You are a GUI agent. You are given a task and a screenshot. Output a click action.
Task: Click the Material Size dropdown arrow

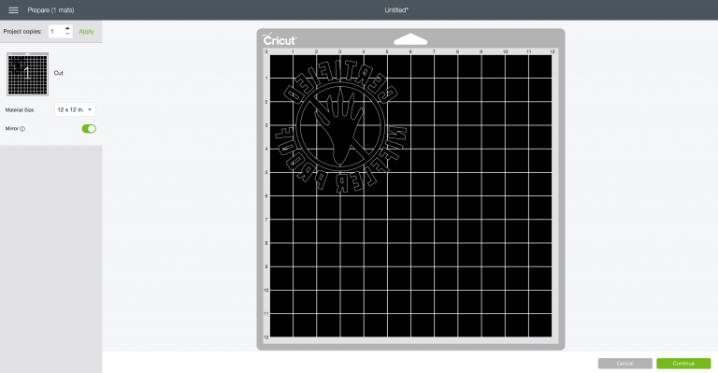coord(90,109)
